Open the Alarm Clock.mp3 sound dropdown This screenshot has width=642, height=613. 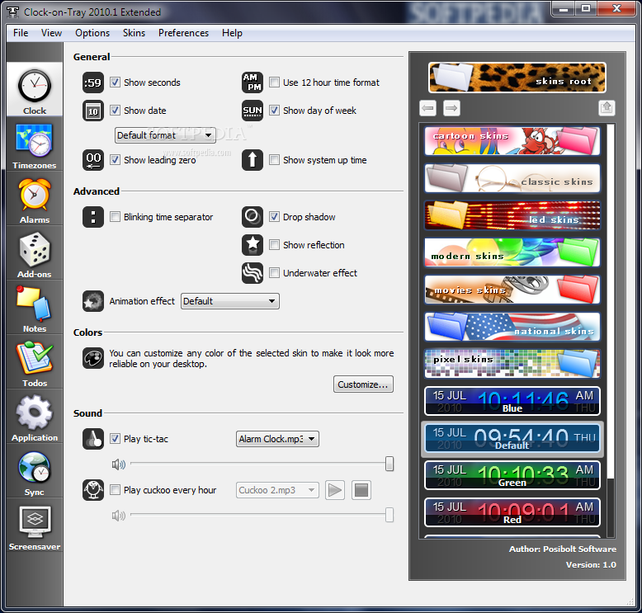(x=277, y=439)
